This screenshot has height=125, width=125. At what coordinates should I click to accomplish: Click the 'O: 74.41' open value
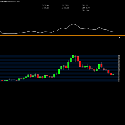tap(45, 5)
